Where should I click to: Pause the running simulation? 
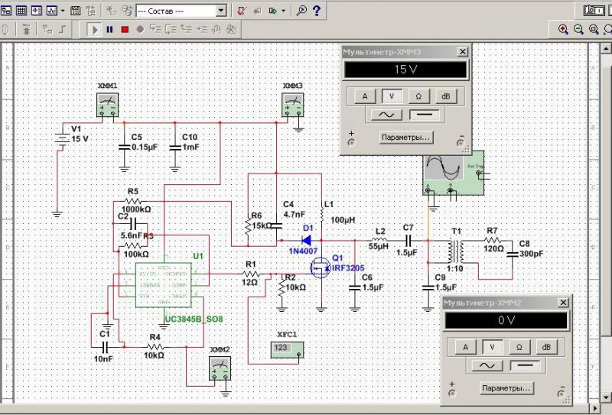pyautogui.click(x=110, y=30)
